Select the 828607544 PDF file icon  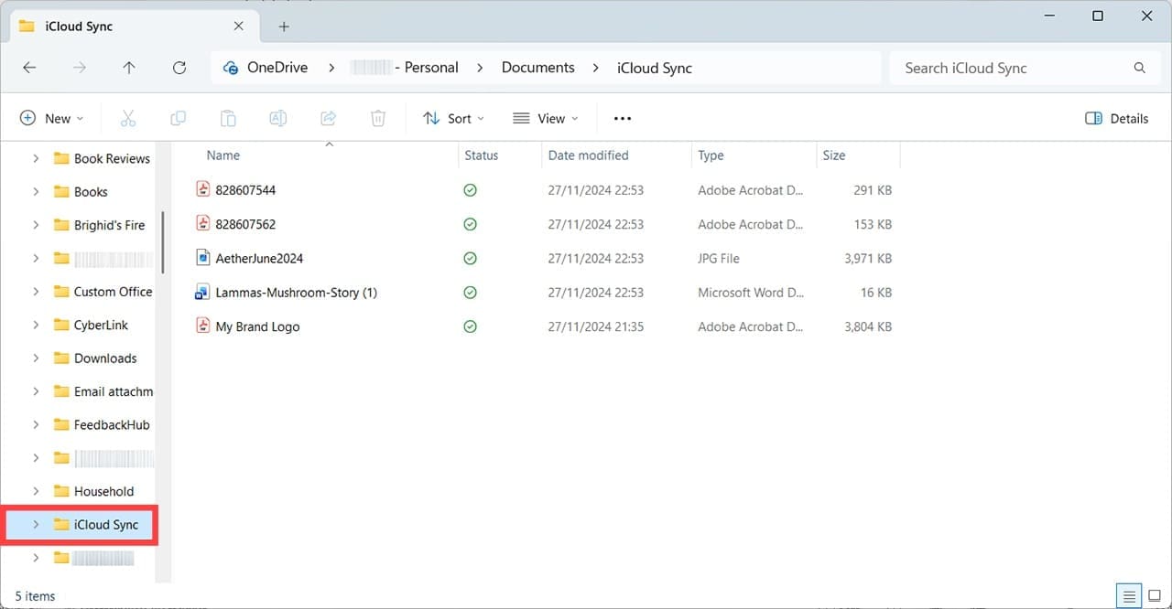tap(203, 189)
